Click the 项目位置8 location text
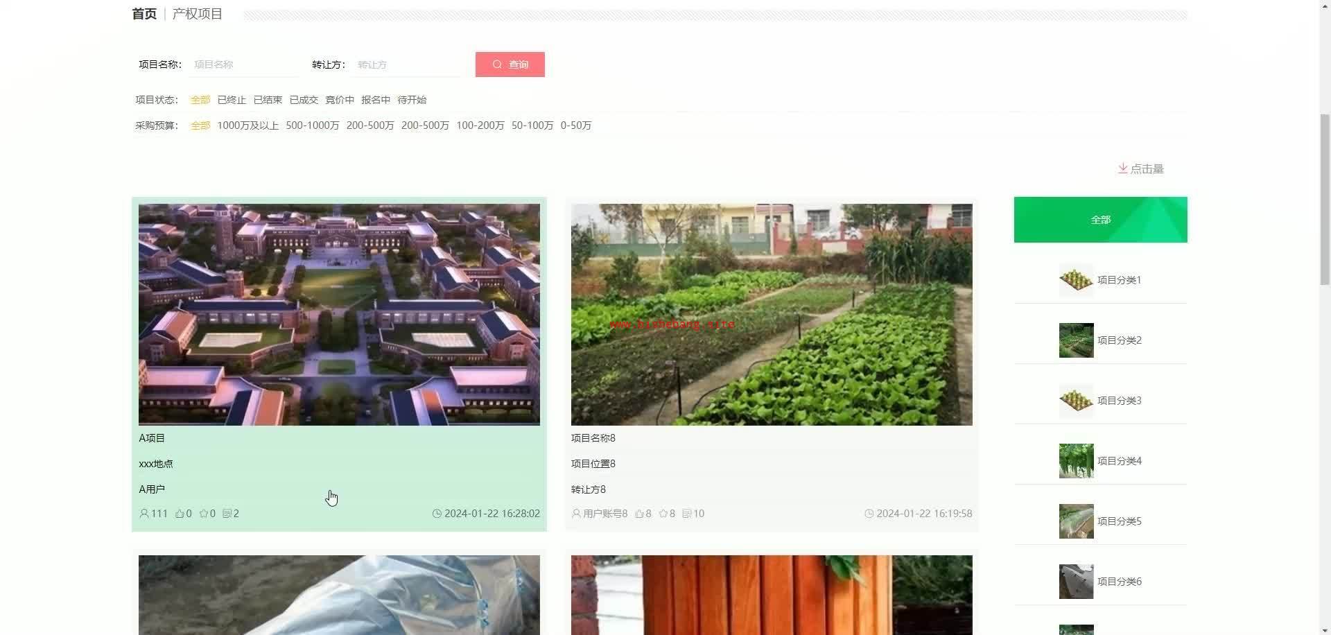This screenshot has height=635, width=1331. pyautogui.click(x=593, y=464)
